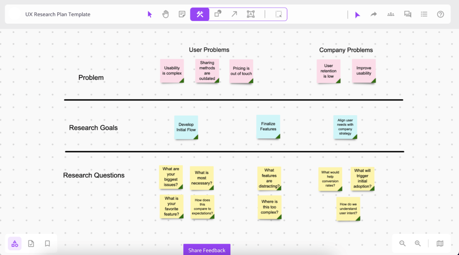This screenshot has height=255, width=459.
Task: Open the comments panel
Action: tap(407, 14)
